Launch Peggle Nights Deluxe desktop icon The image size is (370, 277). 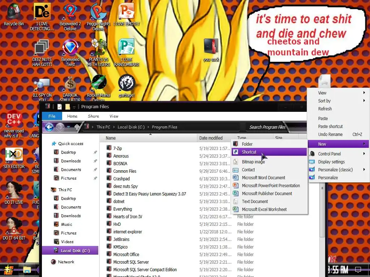click(98, 17)
